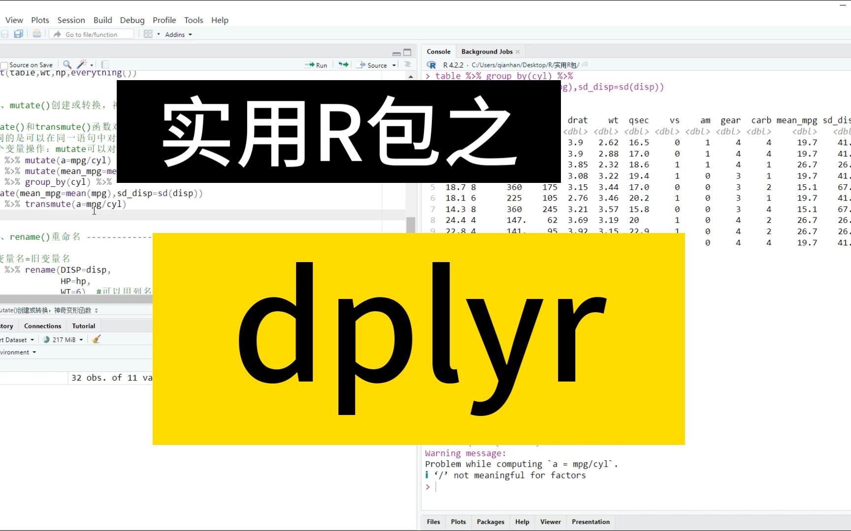The image size is (851, 531).
Task: Minimize the source editor pane
Action: click(396, 53)
